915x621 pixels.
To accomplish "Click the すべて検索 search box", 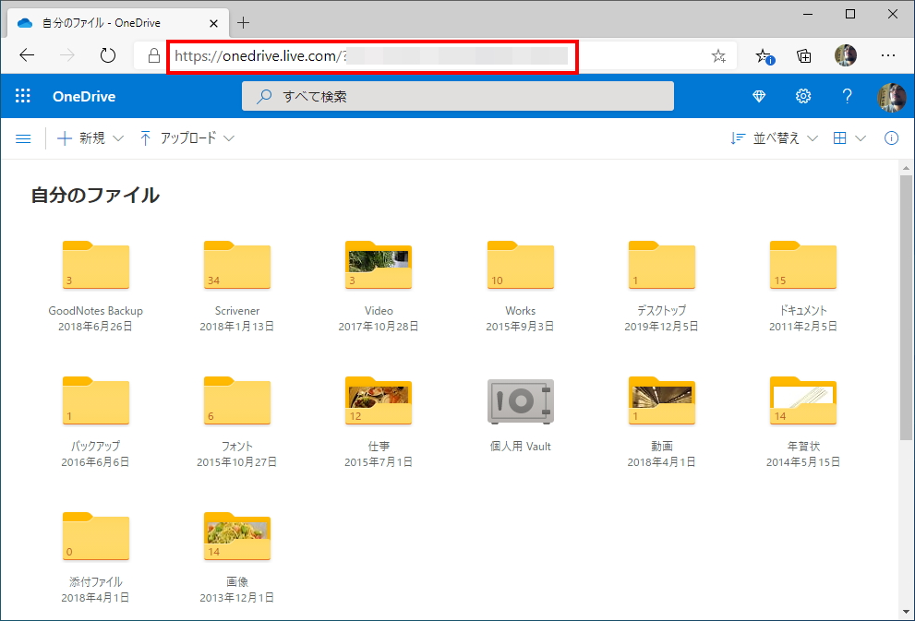I will coord(457,96).
